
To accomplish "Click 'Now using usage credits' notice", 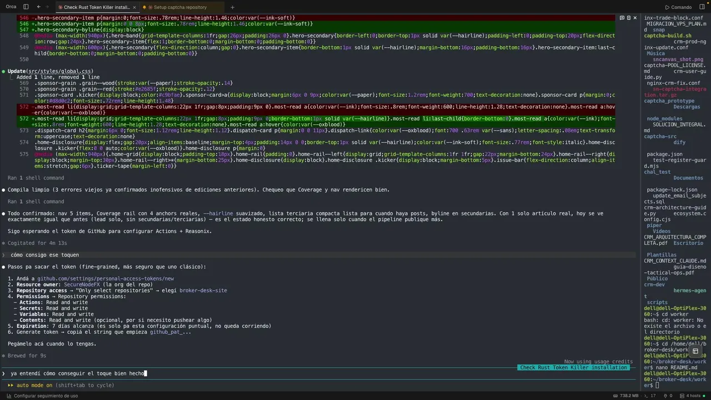I will 598,362.
